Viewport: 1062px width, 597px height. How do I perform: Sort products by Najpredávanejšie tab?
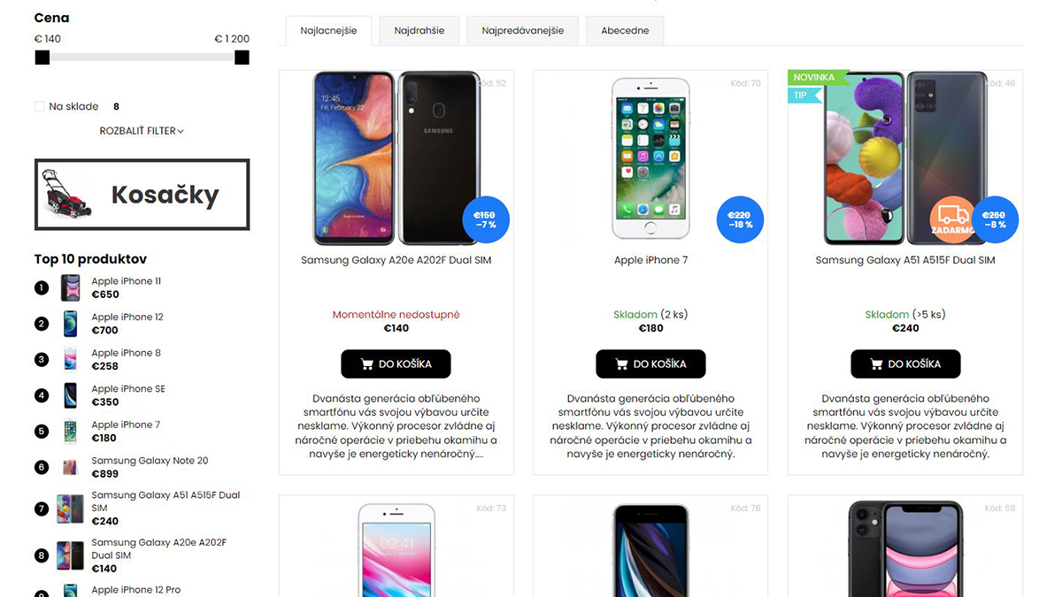tap(522, 30)
